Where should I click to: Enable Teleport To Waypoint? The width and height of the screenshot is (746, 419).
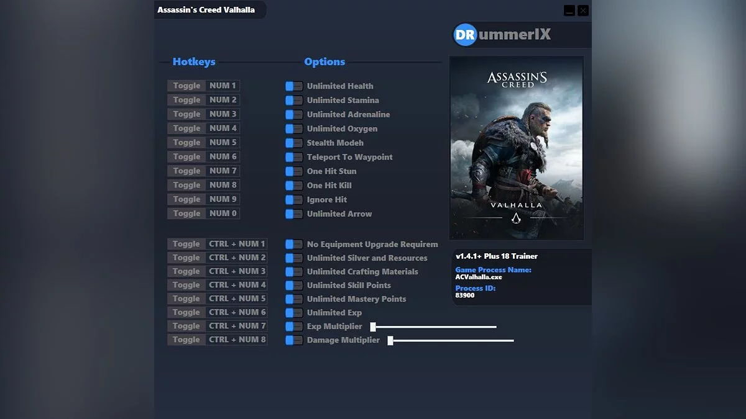[293, 157]
